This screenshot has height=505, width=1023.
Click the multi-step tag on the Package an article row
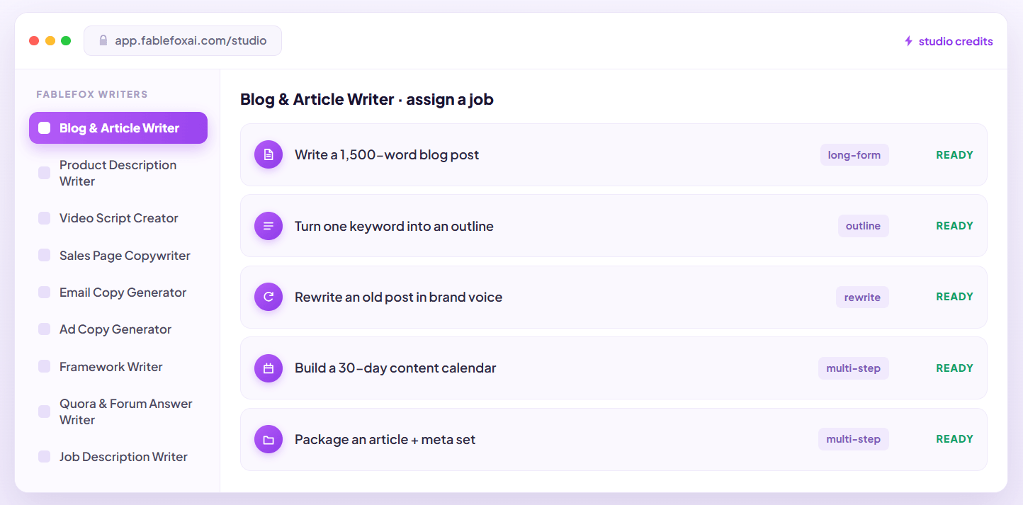pyautogui.click(x=854, y=439)
